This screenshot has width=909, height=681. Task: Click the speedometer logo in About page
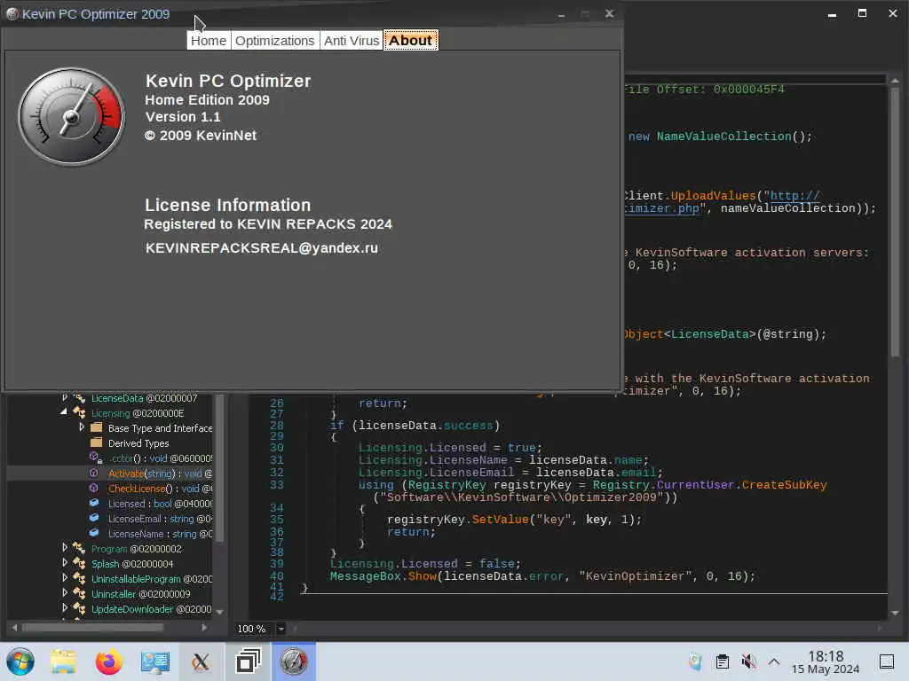click(71, 116)
